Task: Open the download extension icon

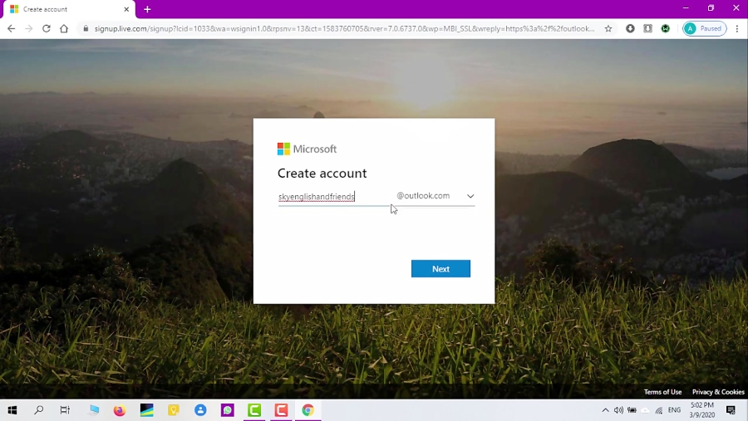Action: pyautogui.click(x=630, y=28)
